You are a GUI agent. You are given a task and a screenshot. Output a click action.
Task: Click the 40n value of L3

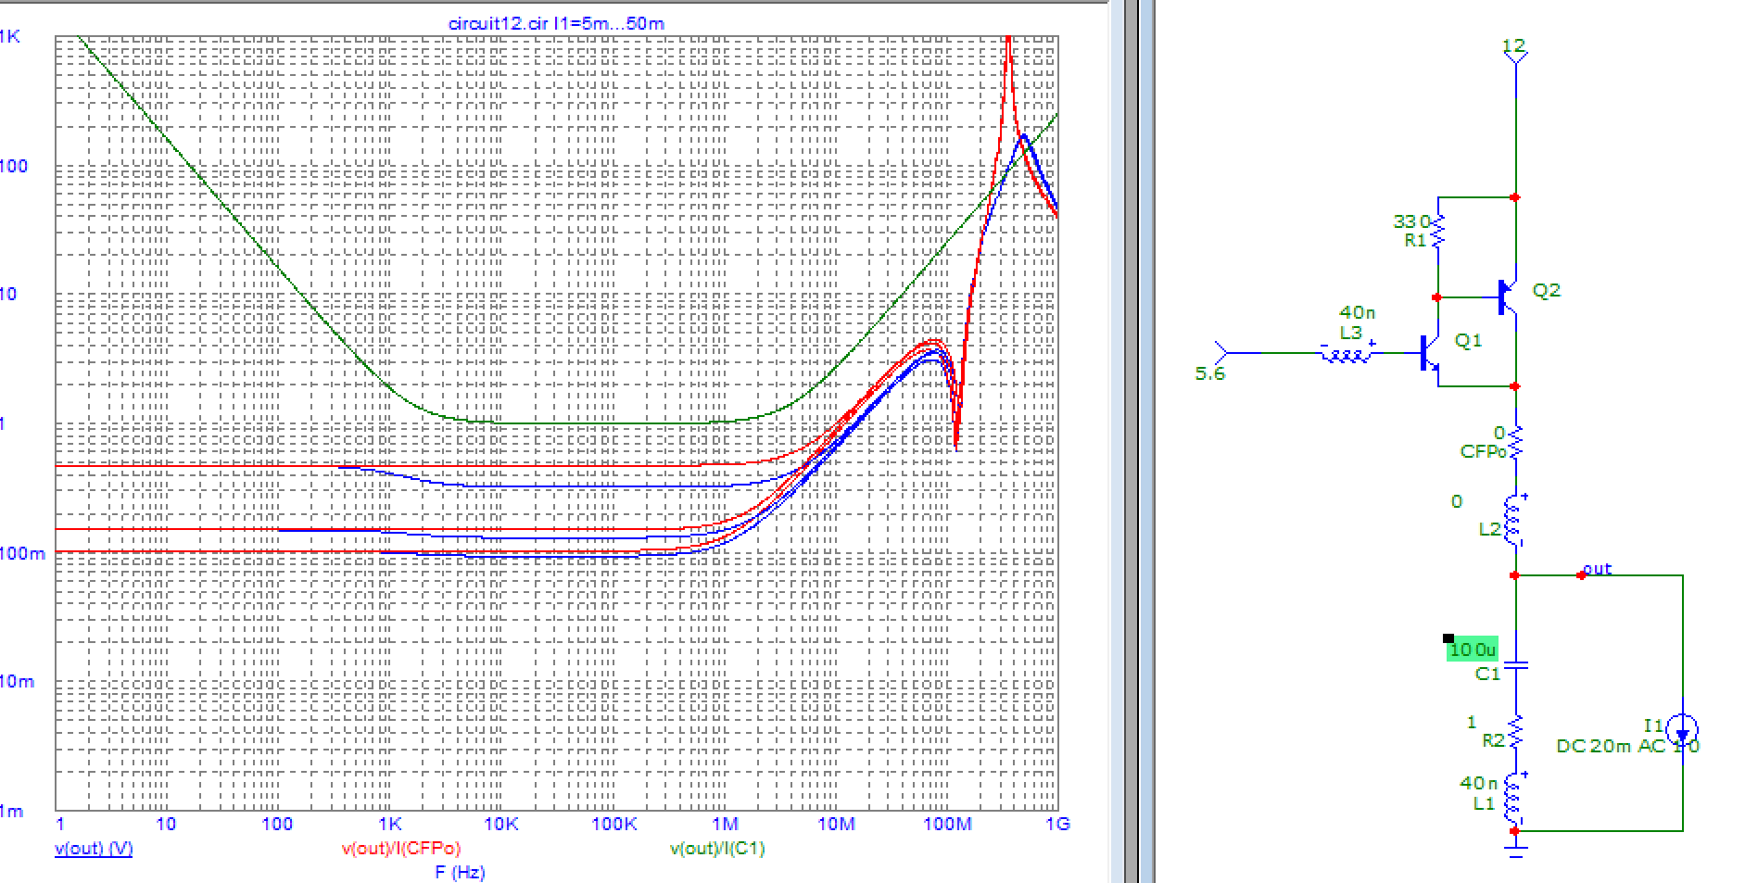click(x=1357, y=312)
